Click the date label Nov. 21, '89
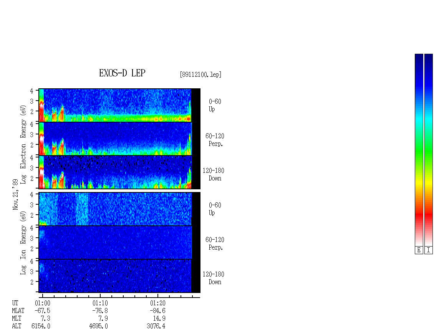434x336 pixels. (15, 195)
